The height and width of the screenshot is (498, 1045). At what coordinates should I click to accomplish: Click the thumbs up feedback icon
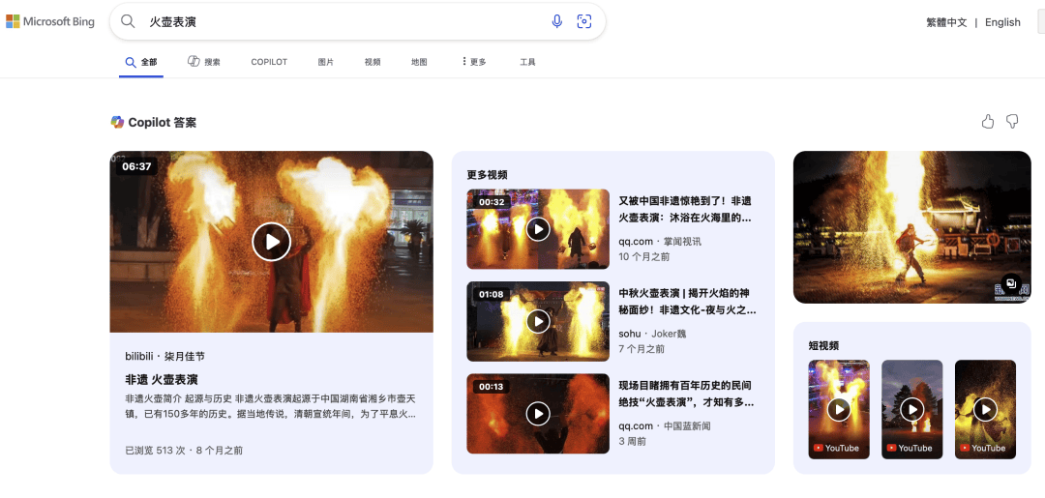click(988, 122)
